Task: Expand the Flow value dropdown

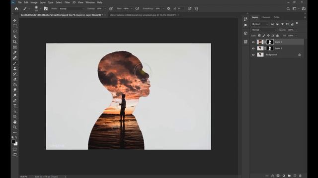Action: click(x=131, y=9)
